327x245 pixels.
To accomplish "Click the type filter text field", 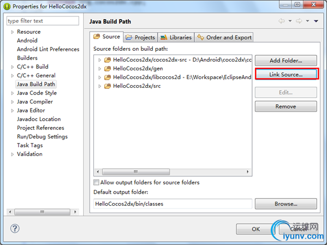I will (43, 21).
